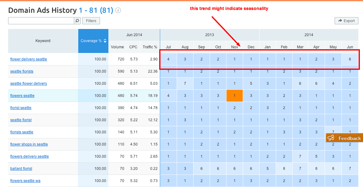
Task: Click the orange Nov cell for flowers seattle
Action: coord(235,96)
